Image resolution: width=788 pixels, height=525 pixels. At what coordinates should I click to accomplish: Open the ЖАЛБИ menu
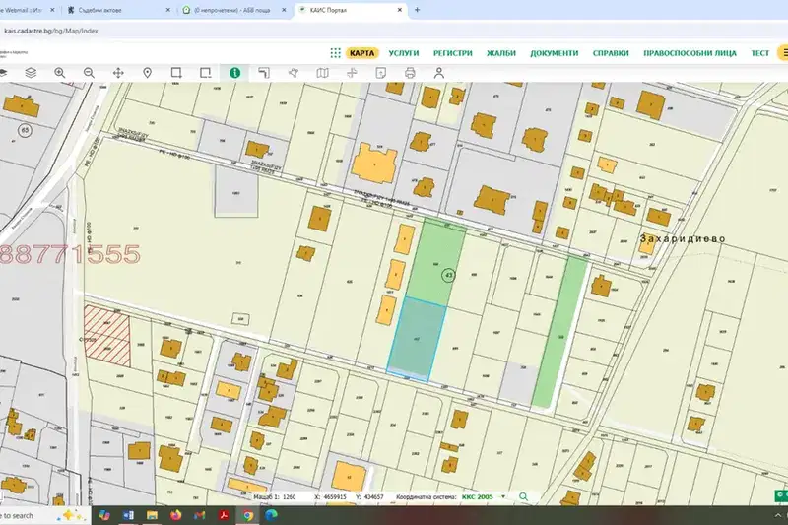point(501,53)
